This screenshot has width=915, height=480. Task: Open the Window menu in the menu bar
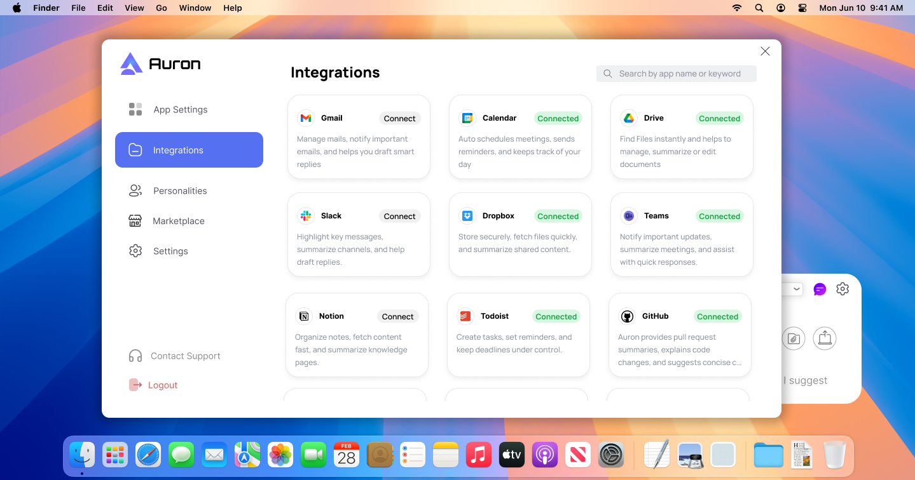(x=195, y=8)
